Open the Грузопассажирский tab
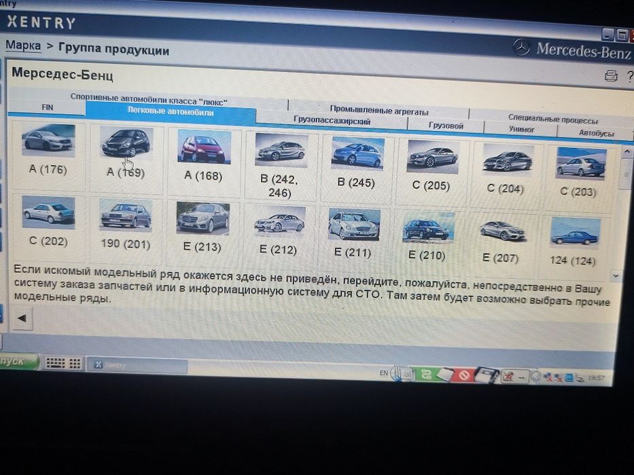Screen dimensions: 634x475 (332, 120)
